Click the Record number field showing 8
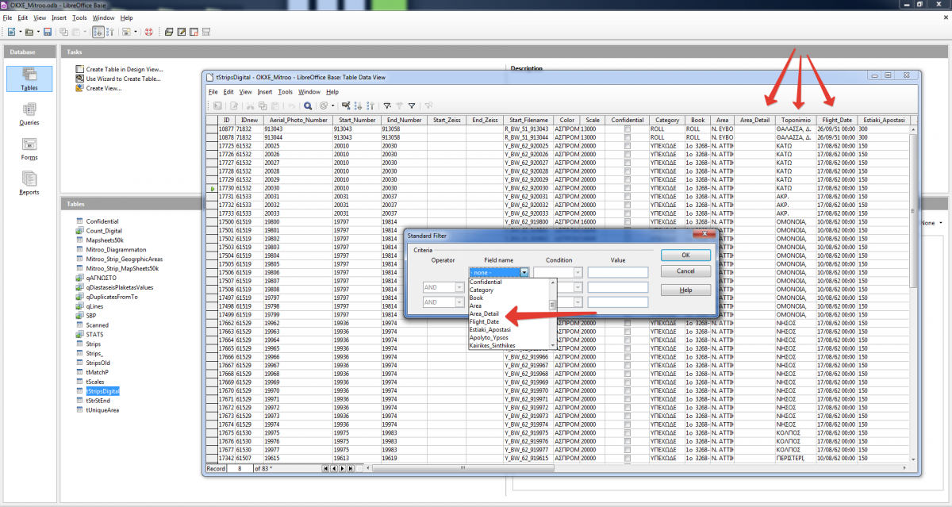Image resolution: width=952 pixels, height=507 pixels. (x=240, y=469)
